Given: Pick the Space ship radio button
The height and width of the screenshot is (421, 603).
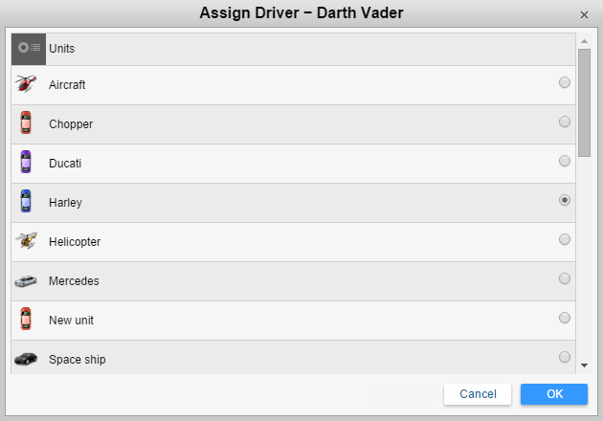Looking at the screenshot, I should click(565, 357).
